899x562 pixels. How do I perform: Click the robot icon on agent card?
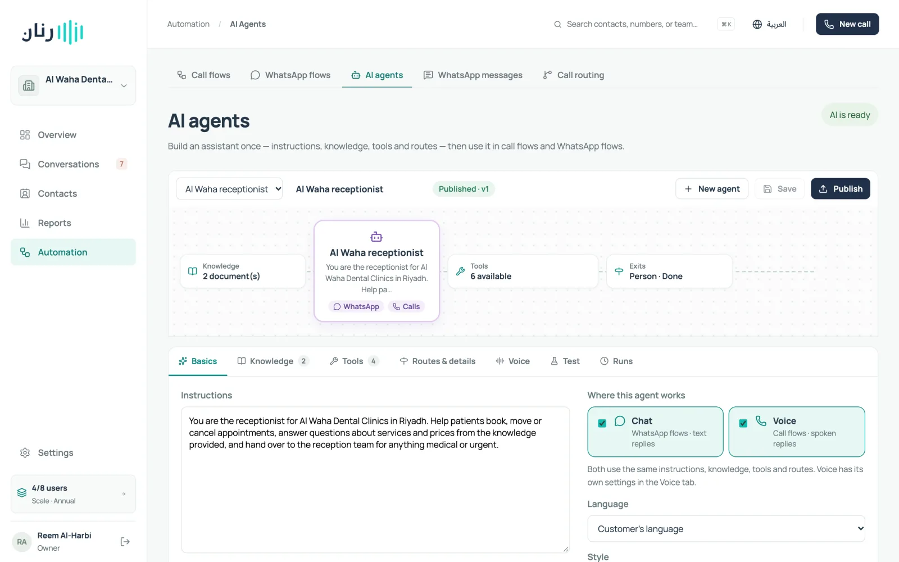[376, 237]
